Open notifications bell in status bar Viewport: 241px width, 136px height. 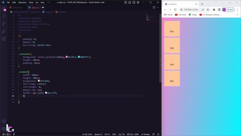coord(158,134)
